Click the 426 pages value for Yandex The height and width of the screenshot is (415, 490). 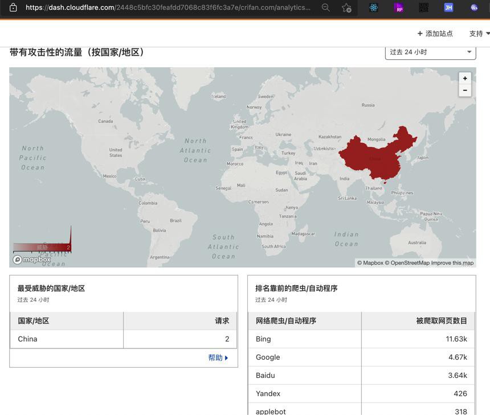point(460,393)
